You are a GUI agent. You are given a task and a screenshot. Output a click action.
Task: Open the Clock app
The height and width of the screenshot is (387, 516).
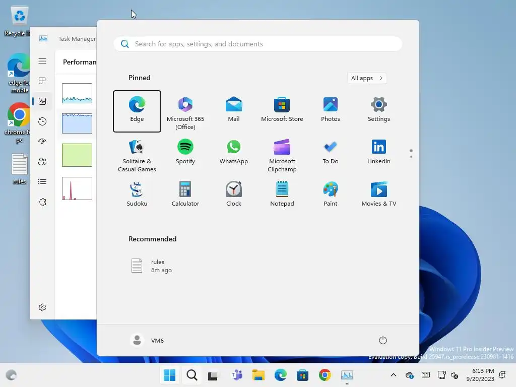(234, 194)
